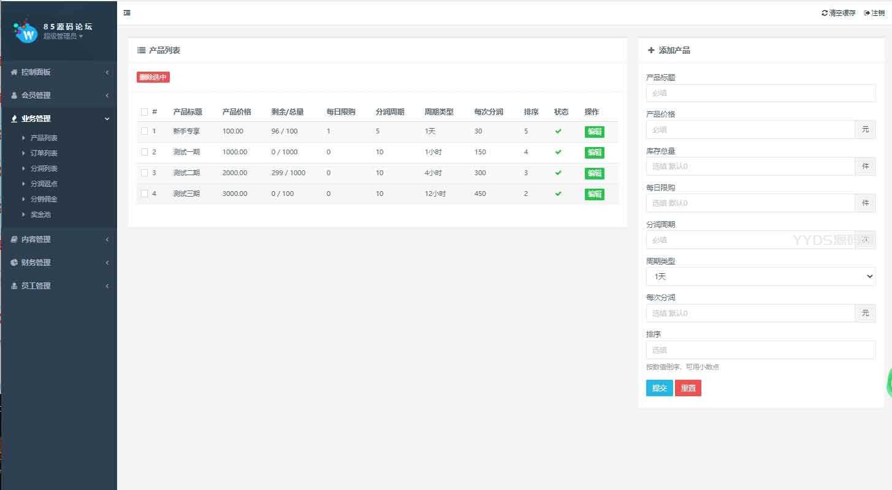The image size is (892, 490).
Task: Expand 员工管理 via its chevron
Action: click(x=107, y=286)
